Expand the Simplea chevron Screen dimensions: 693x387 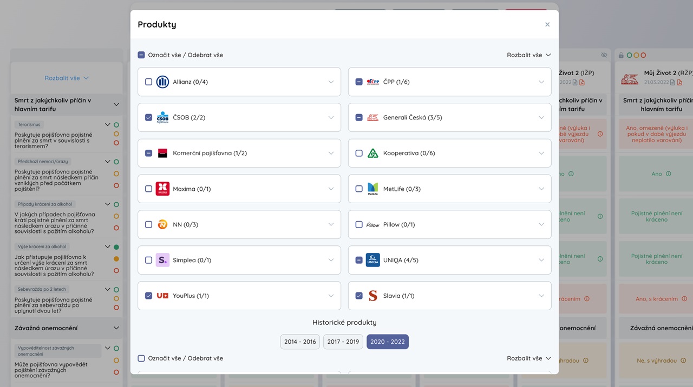331,260
